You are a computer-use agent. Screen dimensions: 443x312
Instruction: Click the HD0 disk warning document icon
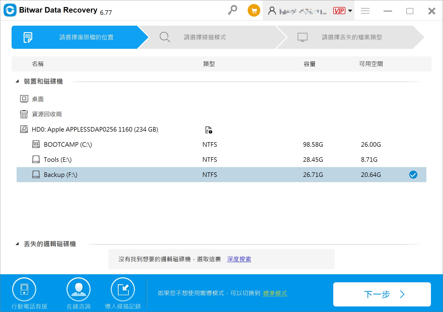[x=208, y=130]
